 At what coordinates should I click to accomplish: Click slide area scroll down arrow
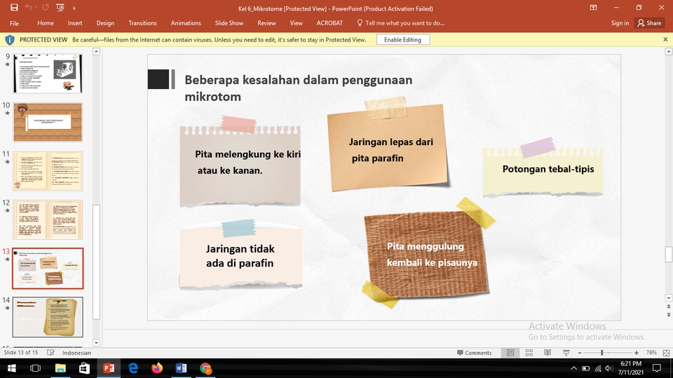[x=668, y=298]
